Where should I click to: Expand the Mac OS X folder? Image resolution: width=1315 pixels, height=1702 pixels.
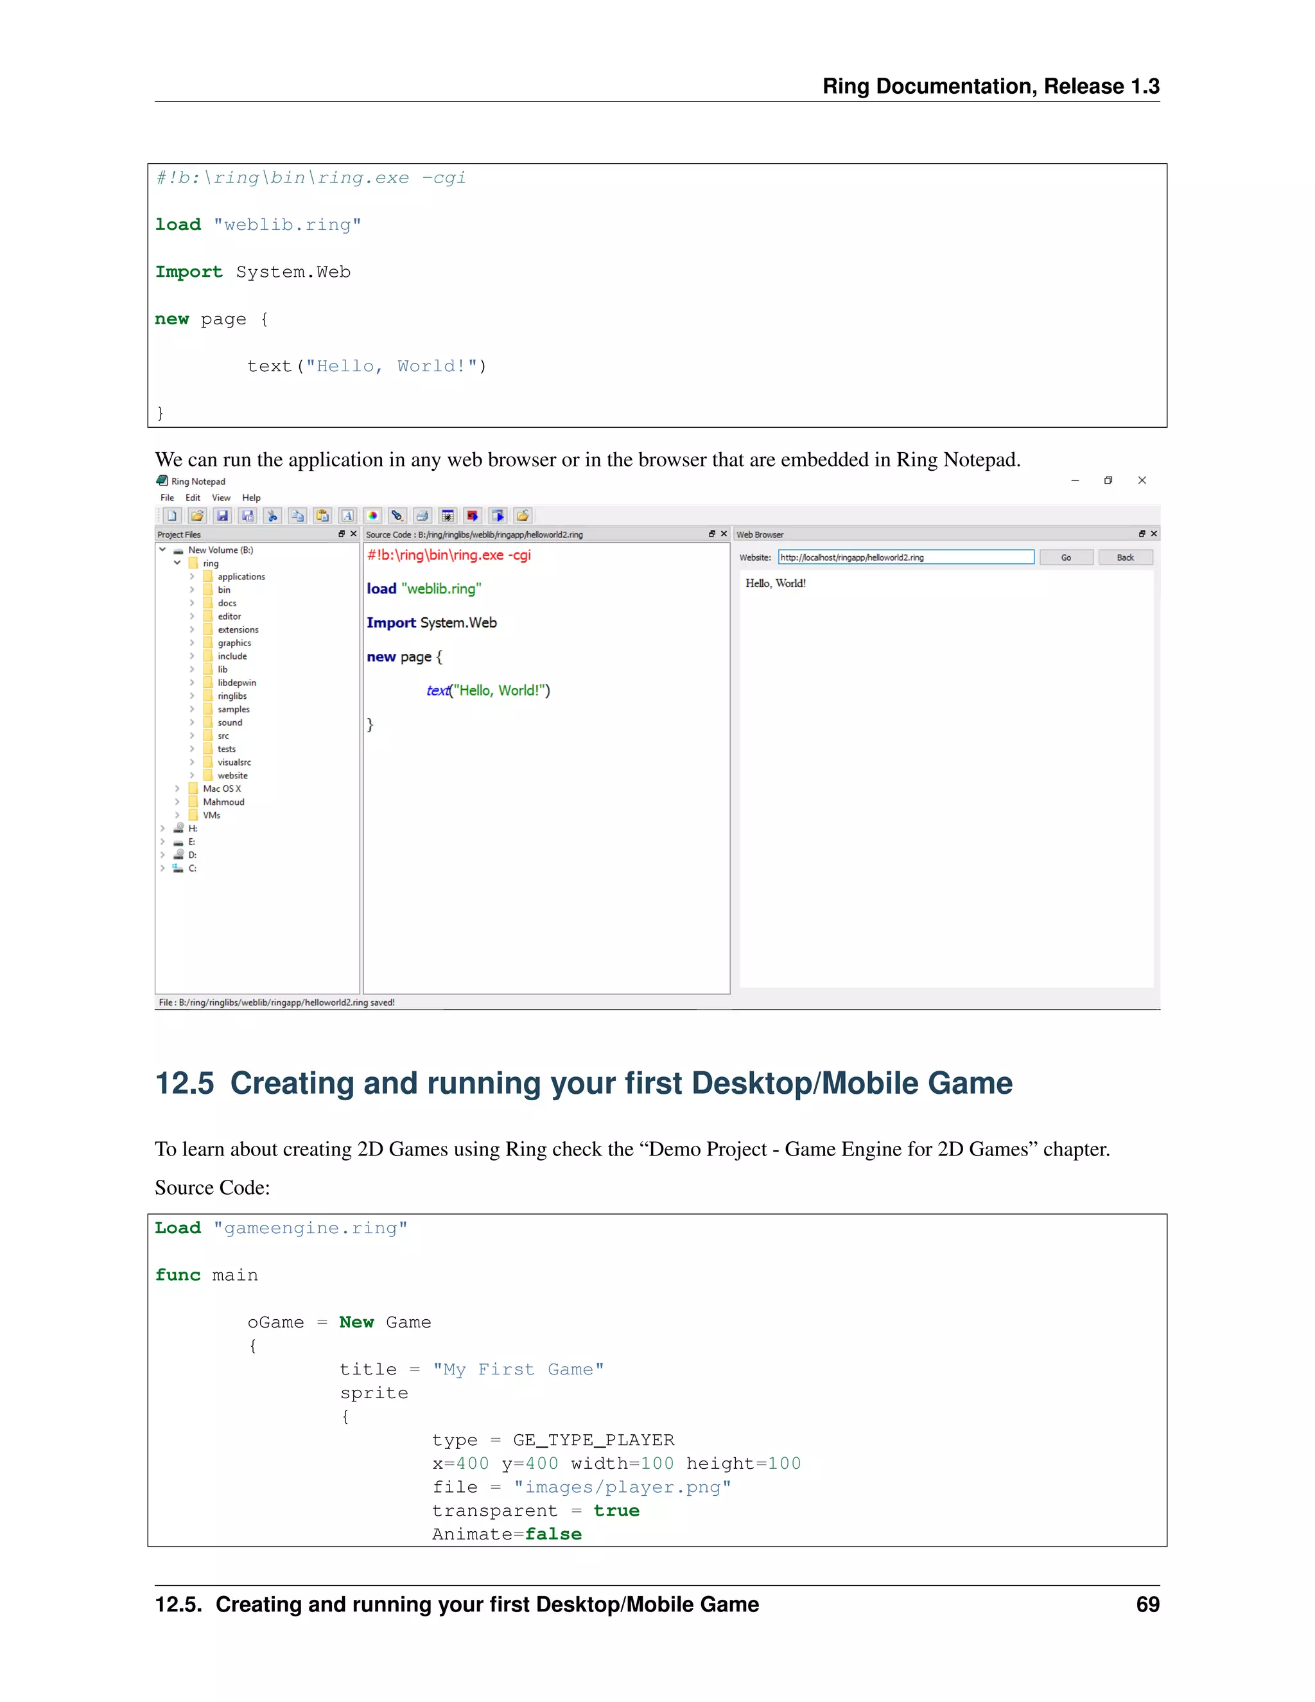tap(177, 789)
